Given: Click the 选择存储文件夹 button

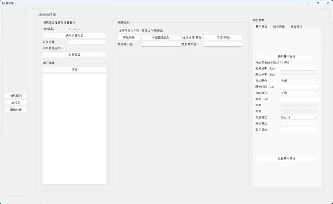Looking at the screenshot, I should (x=129, y=31).
